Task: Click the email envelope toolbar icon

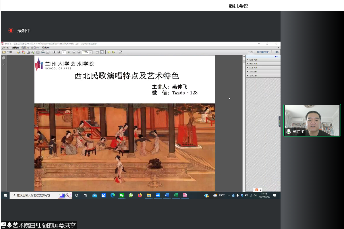Action: tap(48, 52)
